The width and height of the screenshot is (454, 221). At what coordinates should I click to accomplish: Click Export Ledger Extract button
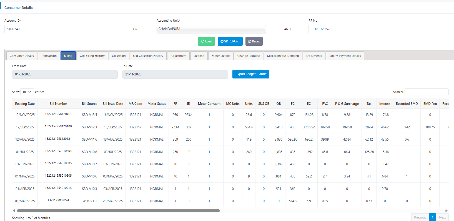251,74
